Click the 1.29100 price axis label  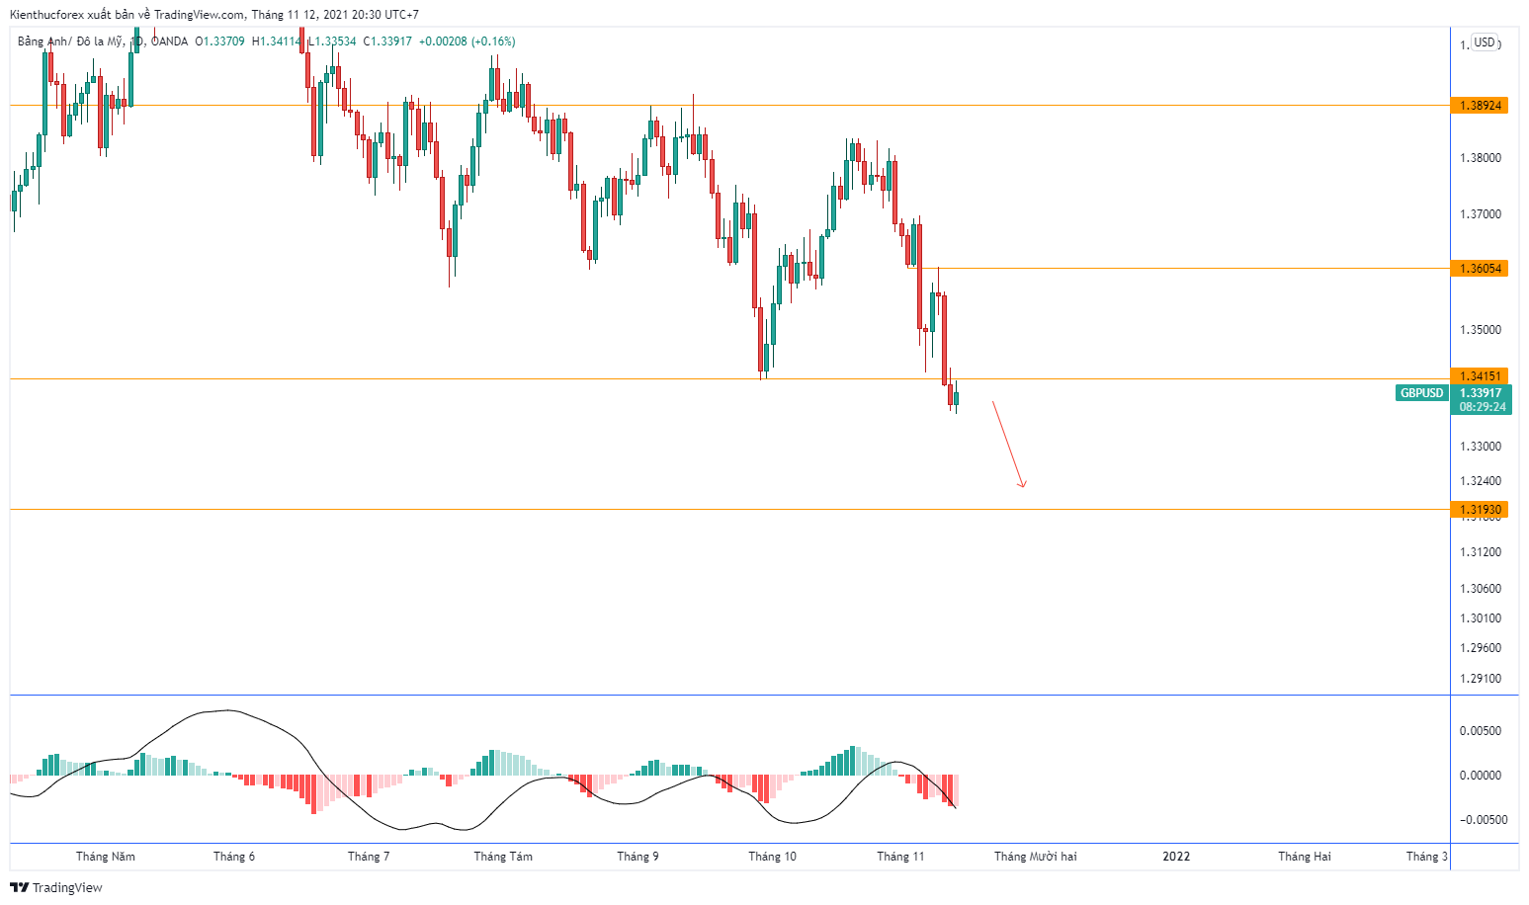[x=1480, y=679]
